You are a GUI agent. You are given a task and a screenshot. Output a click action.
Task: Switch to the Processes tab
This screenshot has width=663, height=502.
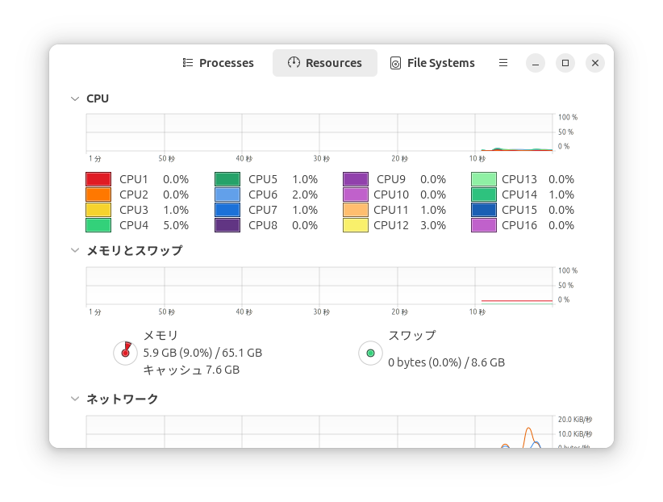pos(218,63)
